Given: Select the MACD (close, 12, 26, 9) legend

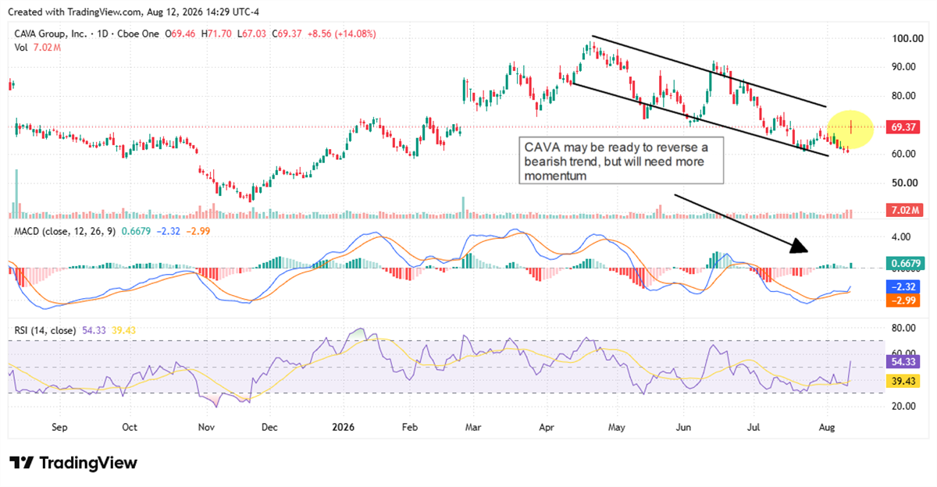Looking at the screenshot, I should (63, 230).
